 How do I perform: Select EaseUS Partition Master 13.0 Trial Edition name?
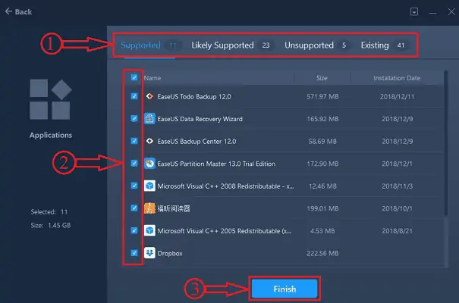[216, 164]
